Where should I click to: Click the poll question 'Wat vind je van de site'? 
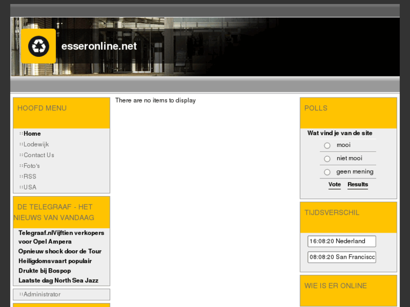[x=340, y=133]
